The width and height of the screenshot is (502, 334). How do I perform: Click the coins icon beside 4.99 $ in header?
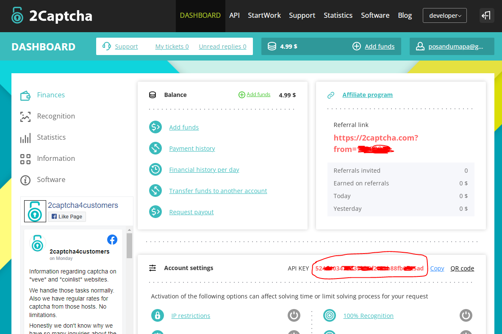(272, 47)
